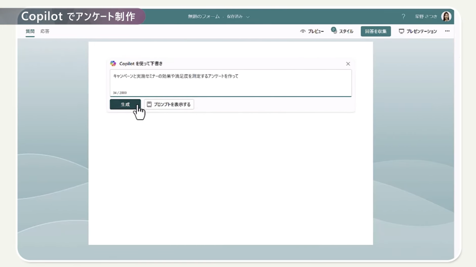Switch to the 応答 tab
The height and width of the screenshot is (267, 476).
click(45, 32)
